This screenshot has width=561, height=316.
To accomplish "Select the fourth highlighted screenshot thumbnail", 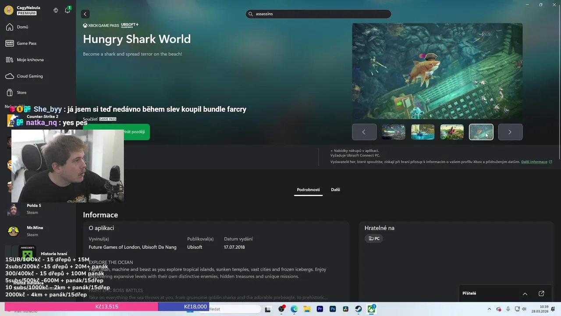I will coord(481,132).
